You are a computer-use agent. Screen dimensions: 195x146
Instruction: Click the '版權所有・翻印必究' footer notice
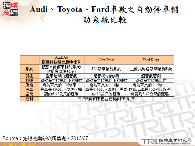point(19,144)
